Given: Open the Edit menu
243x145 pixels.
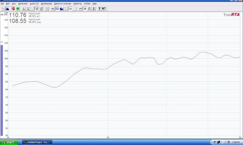Looking at the screenshot, I should (x=8, y=4).
